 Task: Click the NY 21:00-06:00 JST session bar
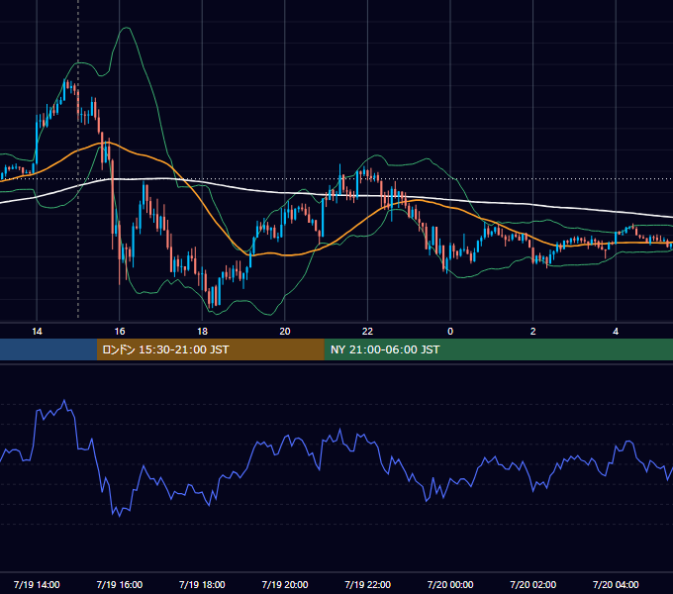[498, 349]
